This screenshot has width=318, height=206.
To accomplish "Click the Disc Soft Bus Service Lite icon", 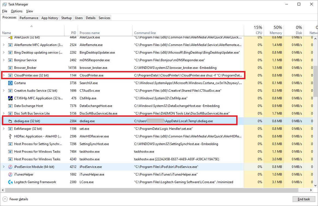I will pyautogui.click(x=10, y=113).
